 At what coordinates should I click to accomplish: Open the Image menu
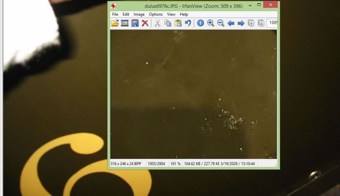pyautogui.click(x=139, y=14)
